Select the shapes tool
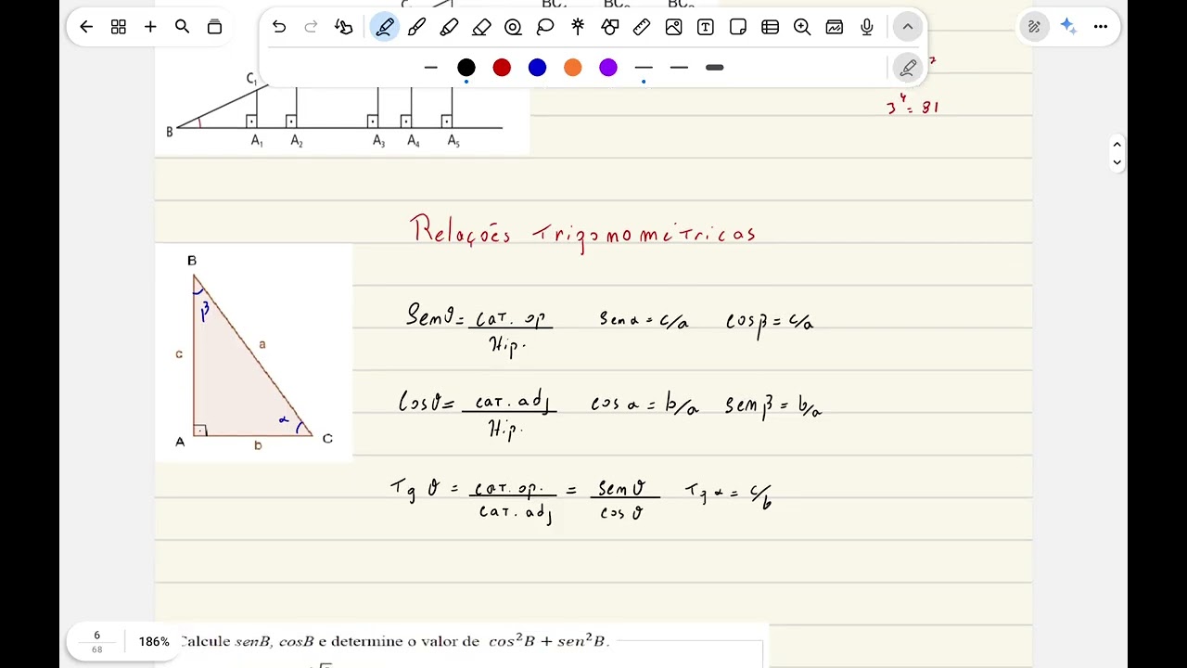1187x668 pixels. pyautogui.click(x=610, y=27)
